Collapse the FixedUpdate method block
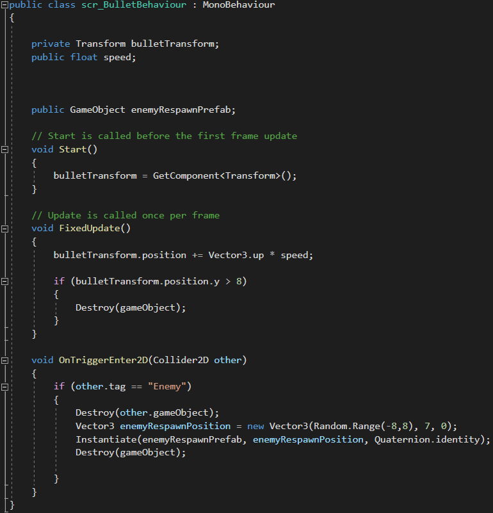This screenshot has height=513, width=493. (4, 229)
